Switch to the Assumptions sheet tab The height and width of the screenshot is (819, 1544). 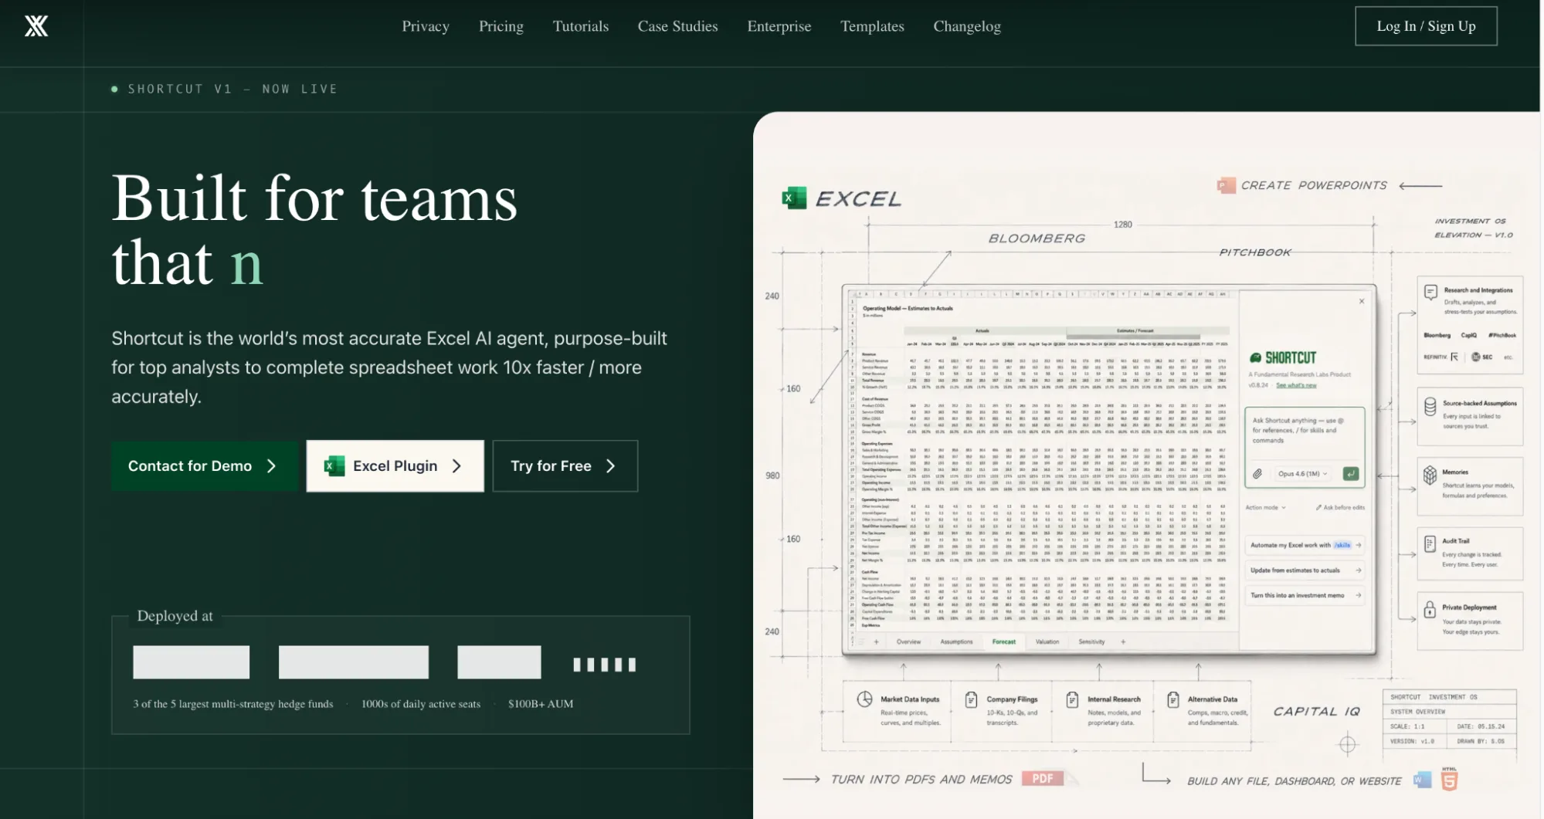coord(956,641)
